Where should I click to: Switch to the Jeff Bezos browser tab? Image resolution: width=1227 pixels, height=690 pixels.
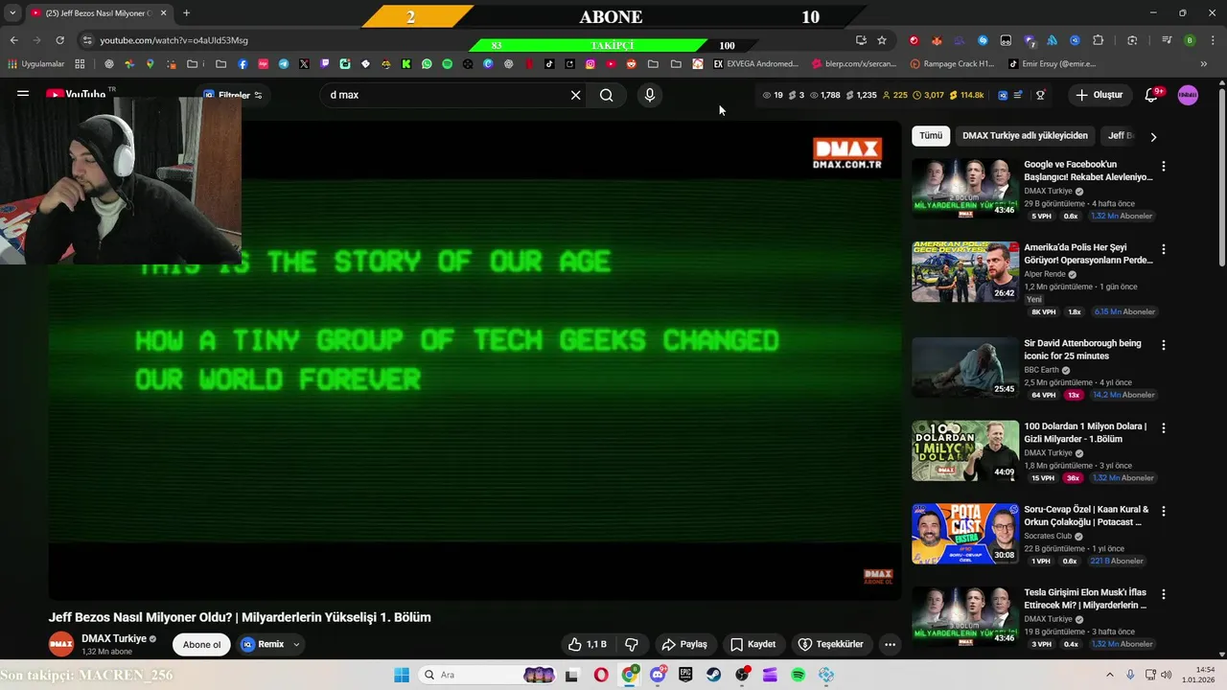click(x=98, y=13)
